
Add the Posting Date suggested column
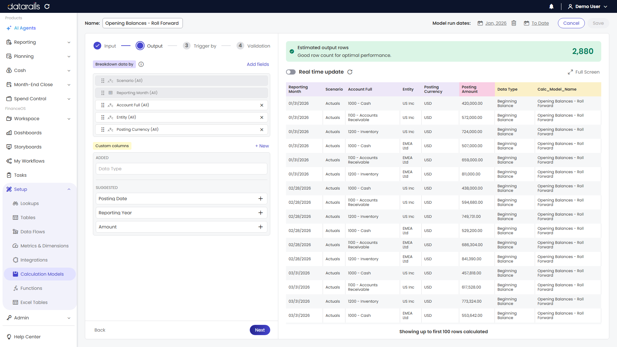coord(261,199)
